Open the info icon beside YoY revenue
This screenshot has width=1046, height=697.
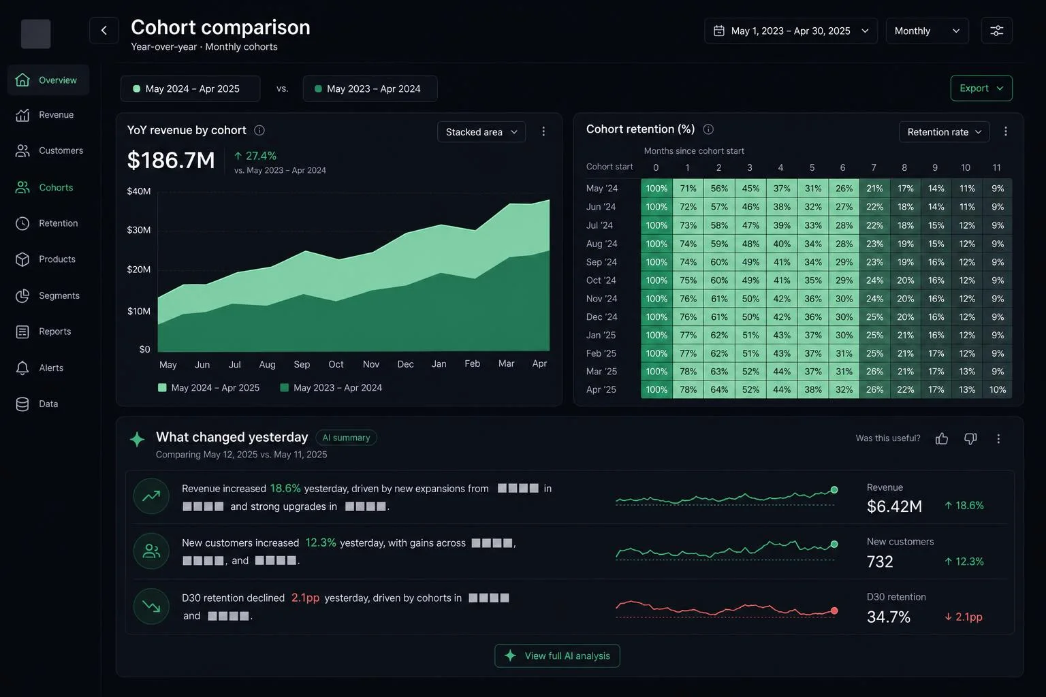[259, 130]
